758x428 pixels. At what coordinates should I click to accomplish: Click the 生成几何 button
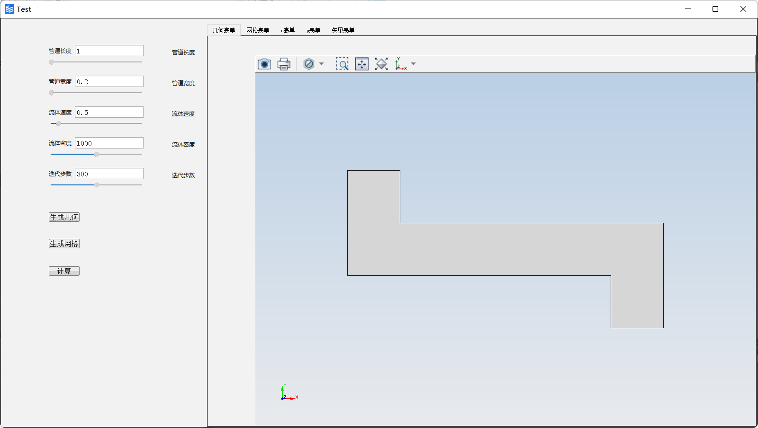click(x=64, y=217)
